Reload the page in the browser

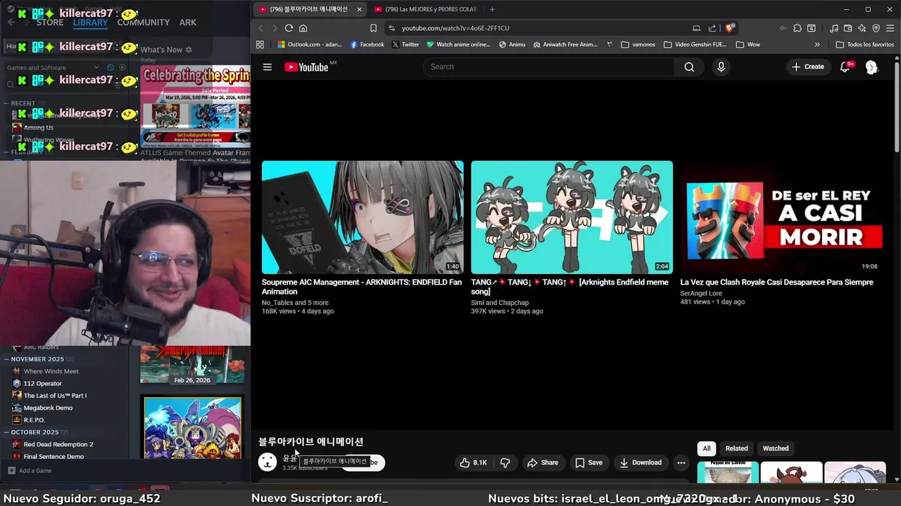[289, 28]
